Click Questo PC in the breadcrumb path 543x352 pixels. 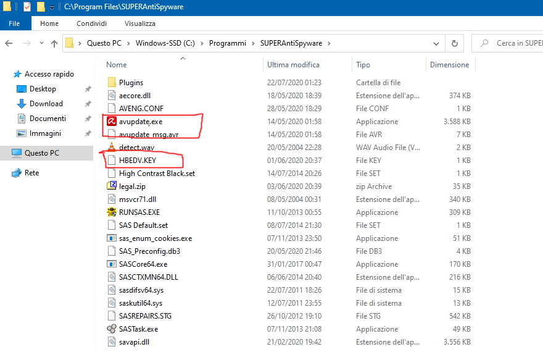pos(104,43)
